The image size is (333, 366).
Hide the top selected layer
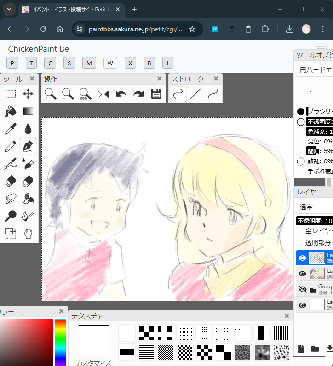tap(302, 258)
